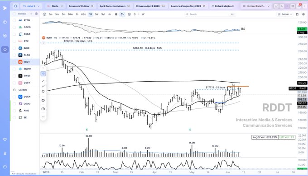Screen dimensions: 308x176
Task: Select the 1W timeframe button
Action: tap(96, 14)
